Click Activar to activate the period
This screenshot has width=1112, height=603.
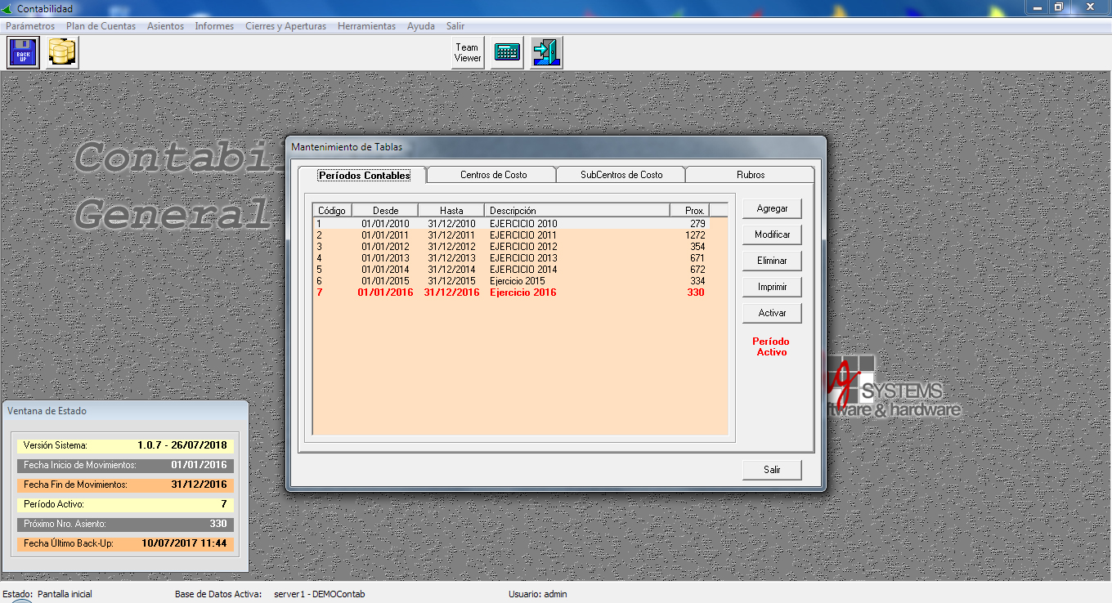pyautogui.click(x=772, y=313)
